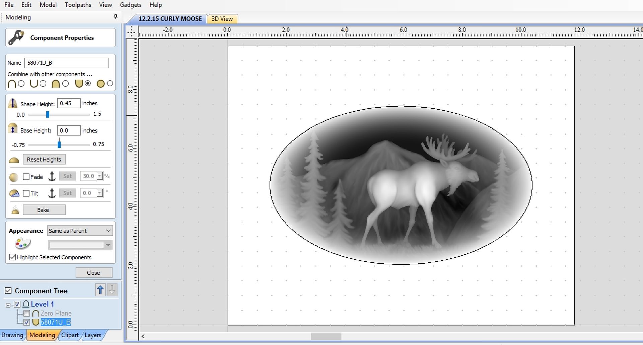Collapse the Level 1 tree node
The image size is (643, 345).
pos(8,305)
